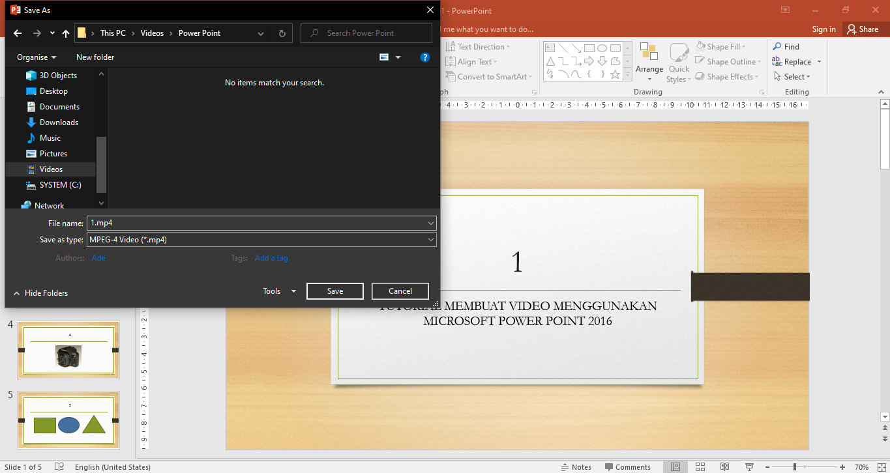Open Replace dropdown arrow

click(819, 62)
